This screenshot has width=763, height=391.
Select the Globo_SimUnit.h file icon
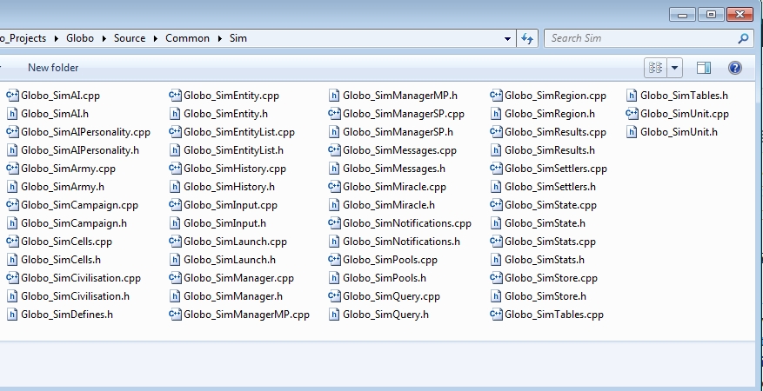click(632, 132)
